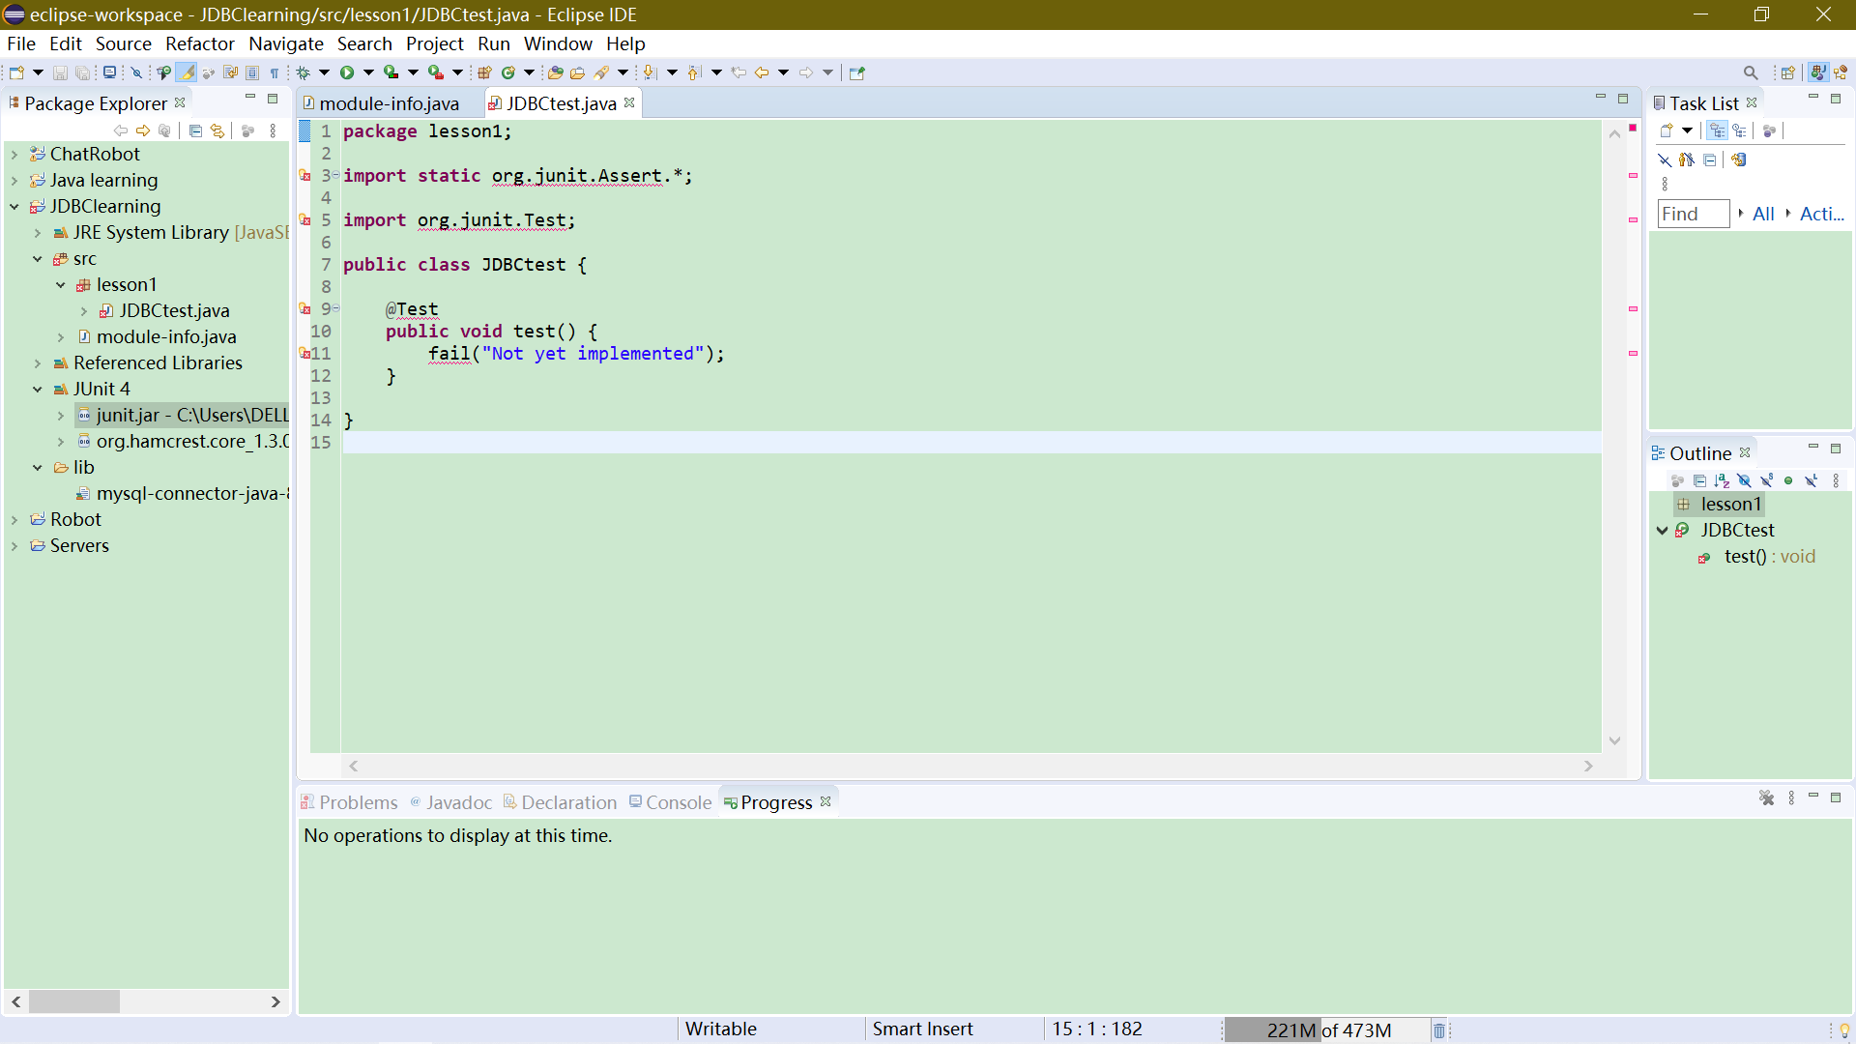
Task: Click Collapse All in Package Explorer
Action: 195,130
